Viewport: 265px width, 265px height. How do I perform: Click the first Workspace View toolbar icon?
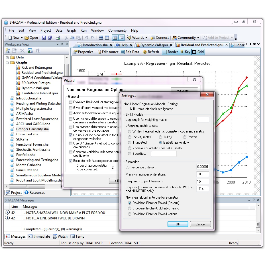pos(8,51)
